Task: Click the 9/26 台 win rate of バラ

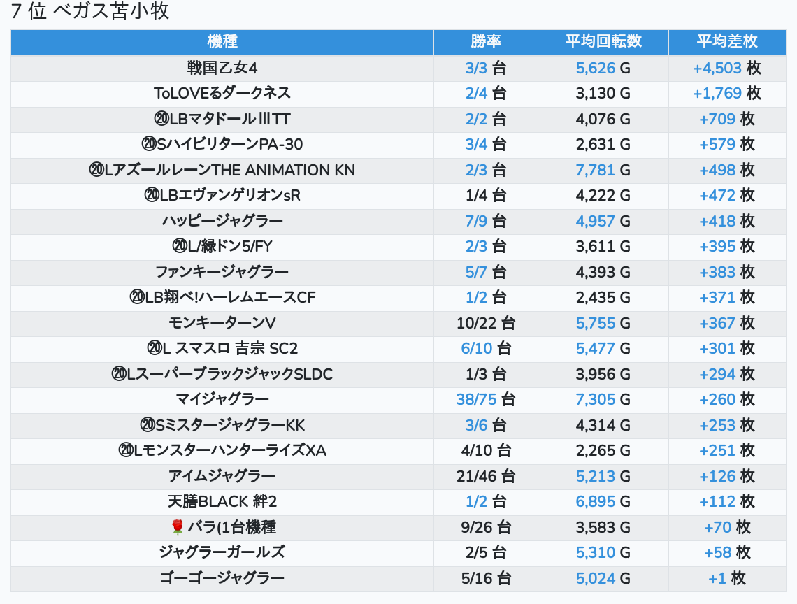Action: point(486,527)
